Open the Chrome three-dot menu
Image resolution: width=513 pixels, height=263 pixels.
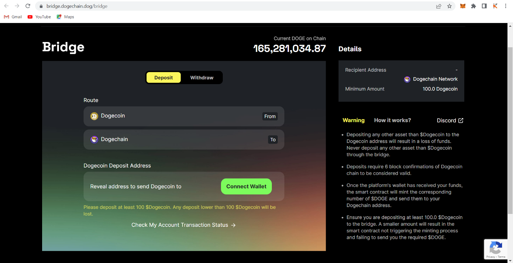pos(506,6)
